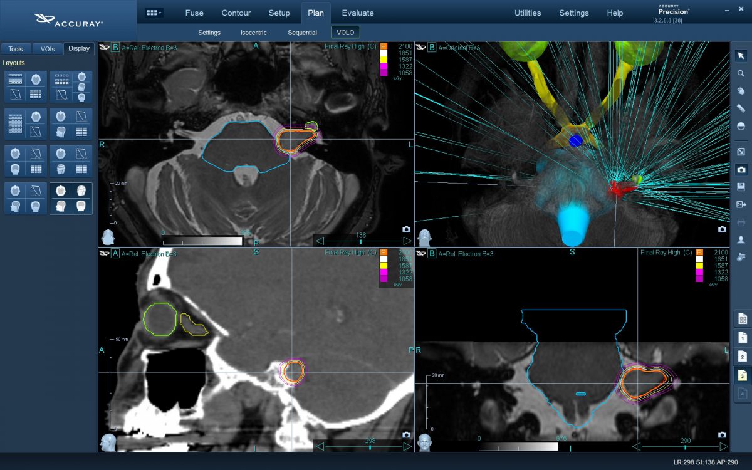The height and width of the screenshot is (470, 752).
Task: Toggle the B image indicator in 3D view
Action: point(432,47)
